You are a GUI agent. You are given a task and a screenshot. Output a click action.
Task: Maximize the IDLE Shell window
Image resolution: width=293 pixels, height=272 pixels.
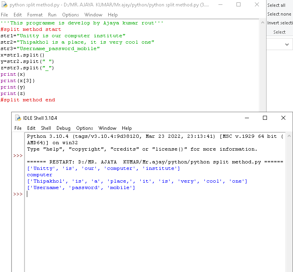(265, 118)
